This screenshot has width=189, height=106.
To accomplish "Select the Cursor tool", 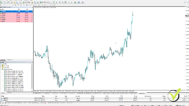I will [1, 5].
